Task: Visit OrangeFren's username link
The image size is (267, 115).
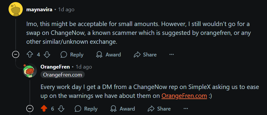Action: (x=55, y=67)
